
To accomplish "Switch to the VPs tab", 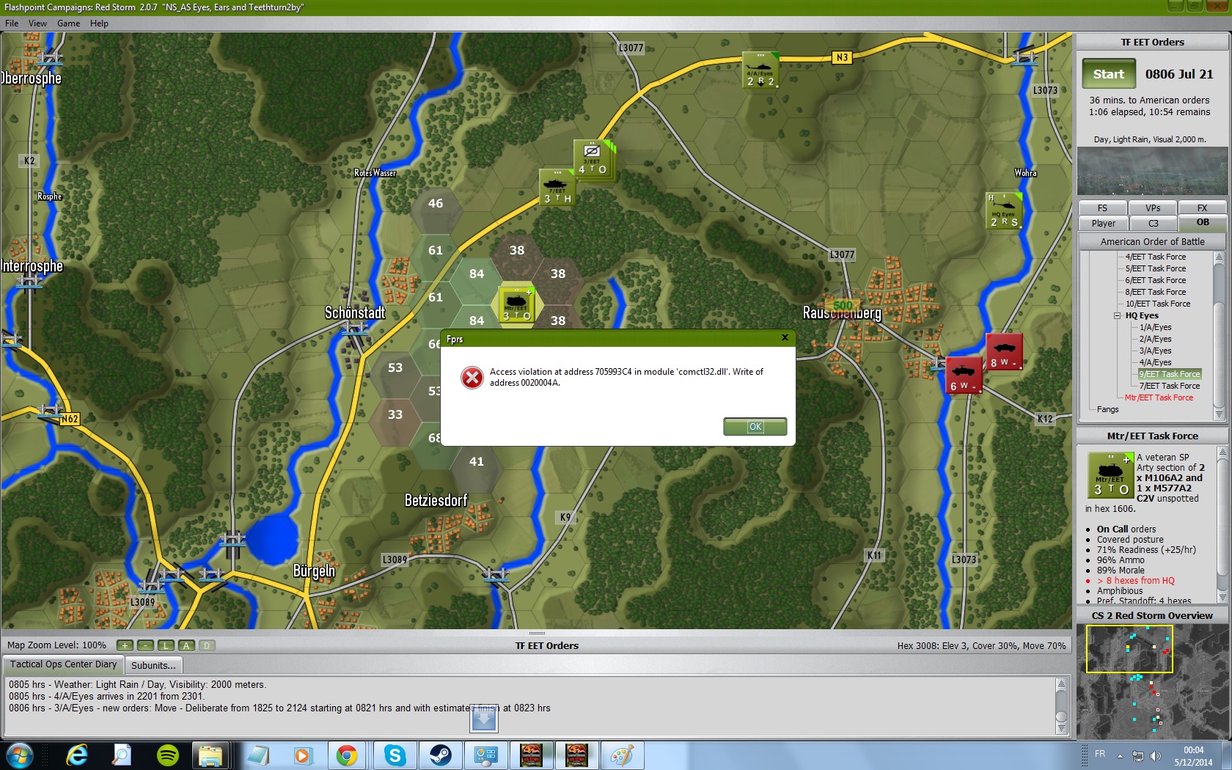I will click(x=1153, y=208).
